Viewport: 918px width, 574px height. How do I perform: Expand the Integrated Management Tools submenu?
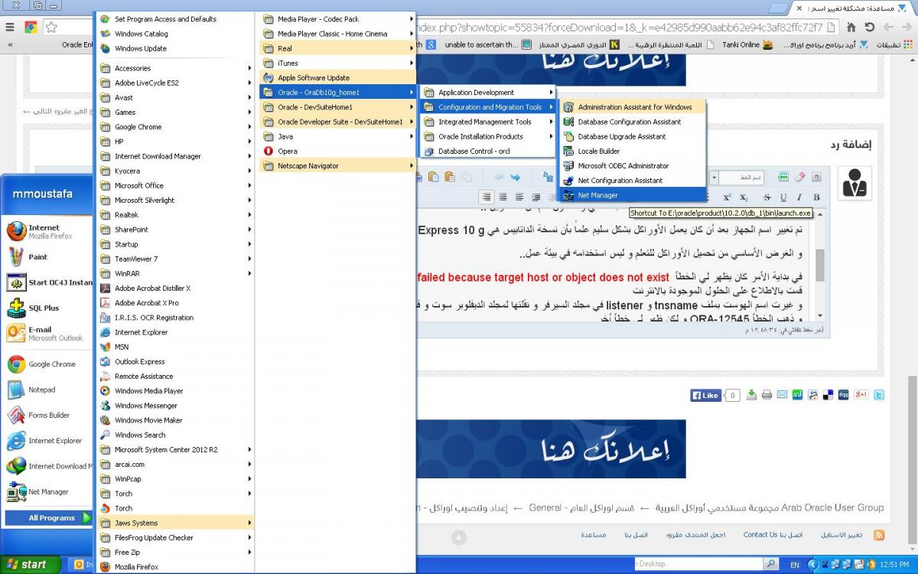pyautogui.click(x=485, y=122)
